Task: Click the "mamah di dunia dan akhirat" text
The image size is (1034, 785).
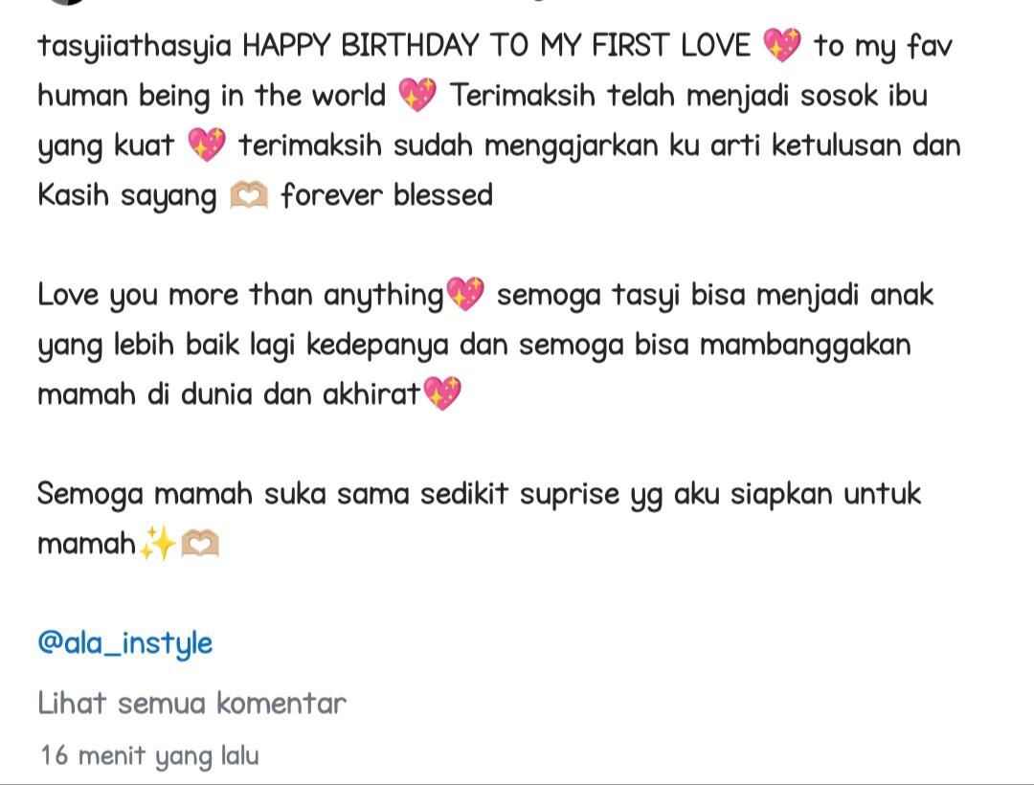Action: (228, 394)
